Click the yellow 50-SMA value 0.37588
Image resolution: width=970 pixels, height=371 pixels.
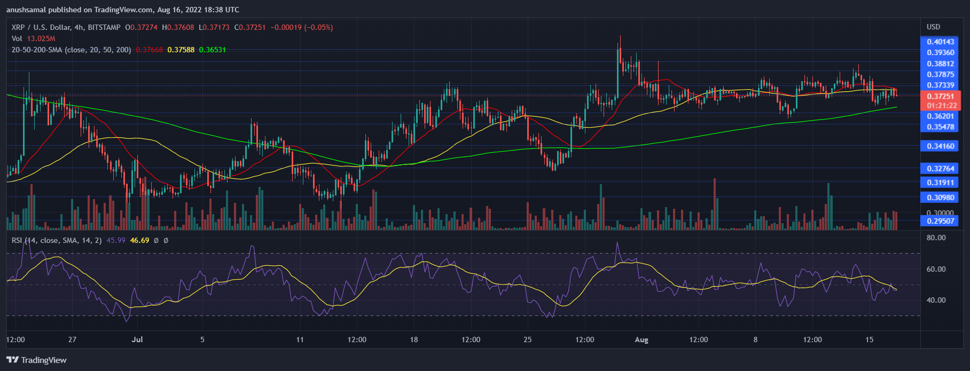coord(181,50)
